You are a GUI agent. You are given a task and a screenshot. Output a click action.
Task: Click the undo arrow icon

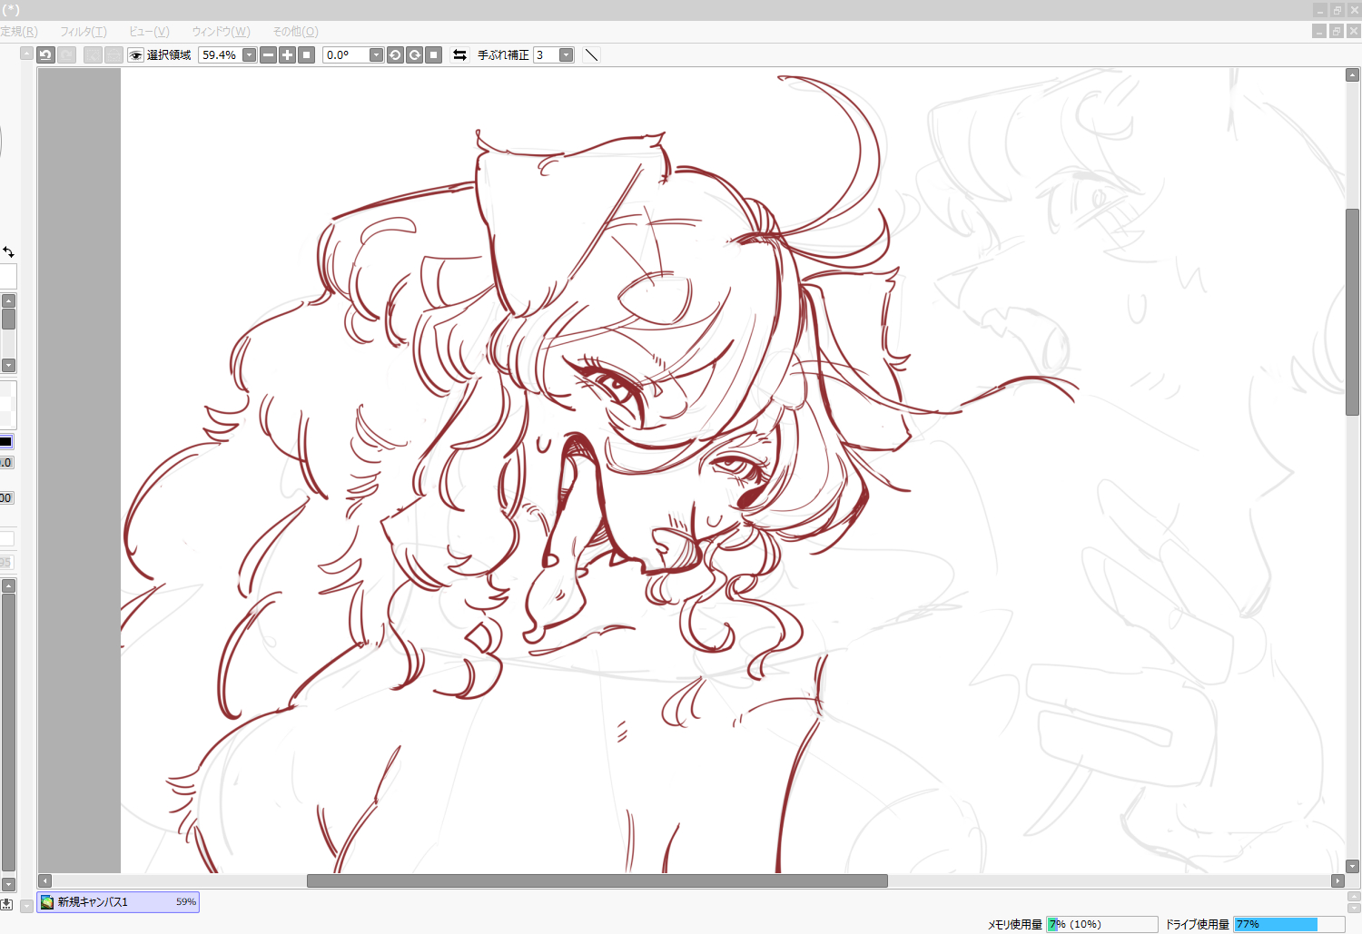click(x=45, y=55)
